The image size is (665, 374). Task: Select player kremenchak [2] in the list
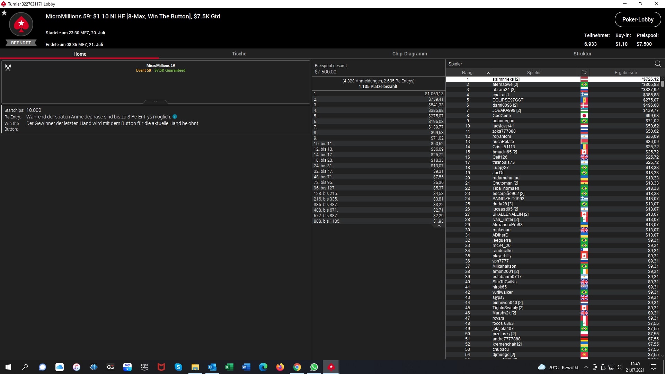[553, 344]
